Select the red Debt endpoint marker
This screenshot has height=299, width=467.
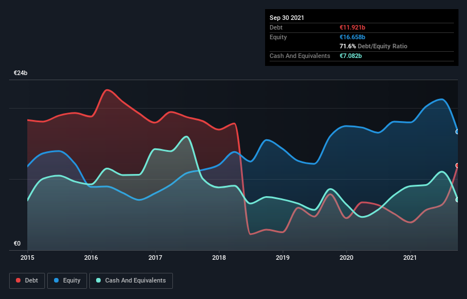click(457, 165)
